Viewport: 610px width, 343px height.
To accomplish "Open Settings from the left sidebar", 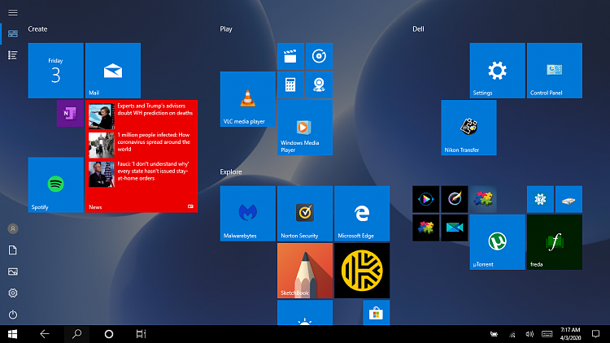I will point(13,293).
